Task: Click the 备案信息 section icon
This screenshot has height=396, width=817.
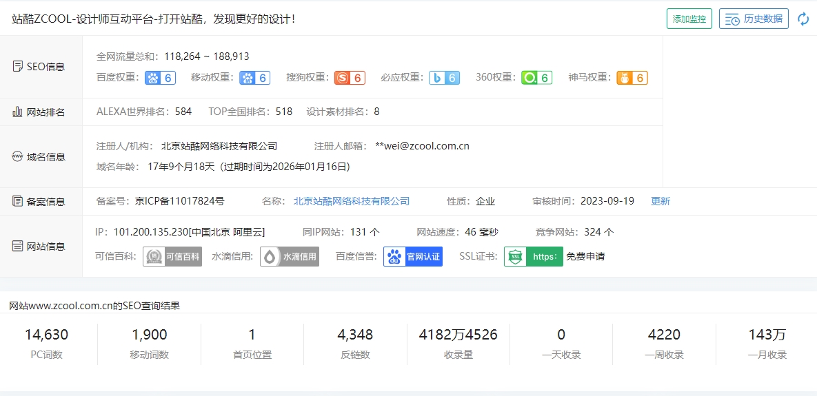Action: pyautogui.click(x=18, y=201)
